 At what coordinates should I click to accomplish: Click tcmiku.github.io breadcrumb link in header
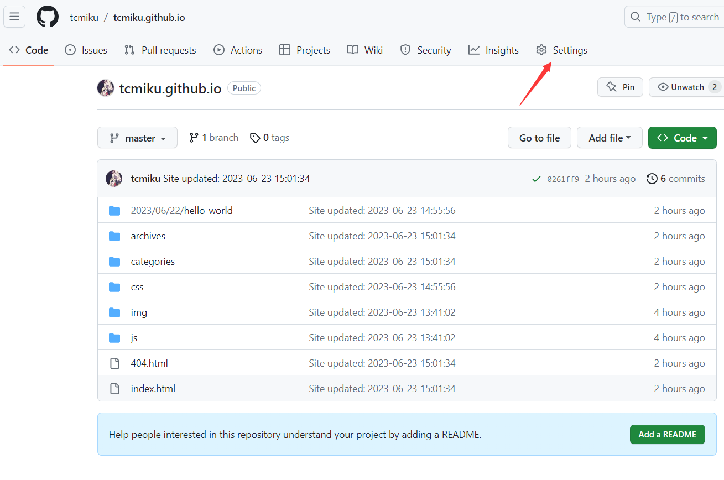[149, 18]
